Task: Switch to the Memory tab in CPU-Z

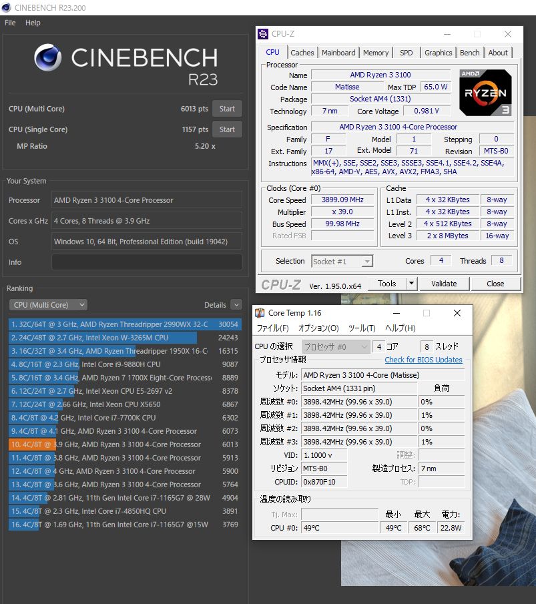Action: [376, 53]
